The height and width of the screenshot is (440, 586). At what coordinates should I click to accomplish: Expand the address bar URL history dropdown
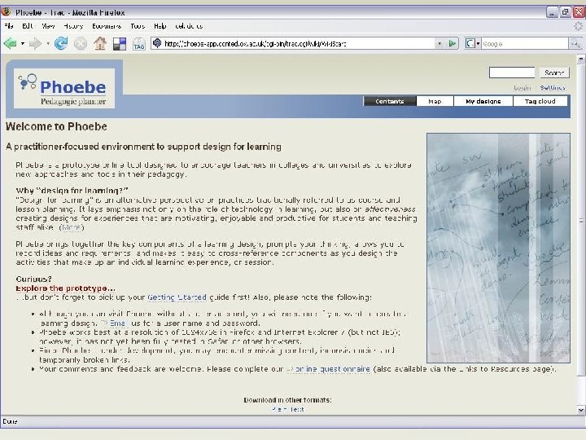point(439,44)
